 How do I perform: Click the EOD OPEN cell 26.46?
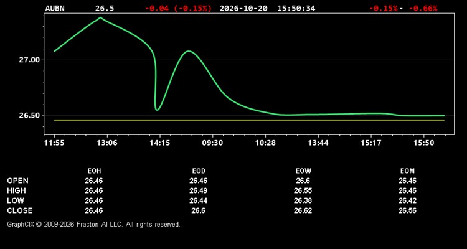199,181
